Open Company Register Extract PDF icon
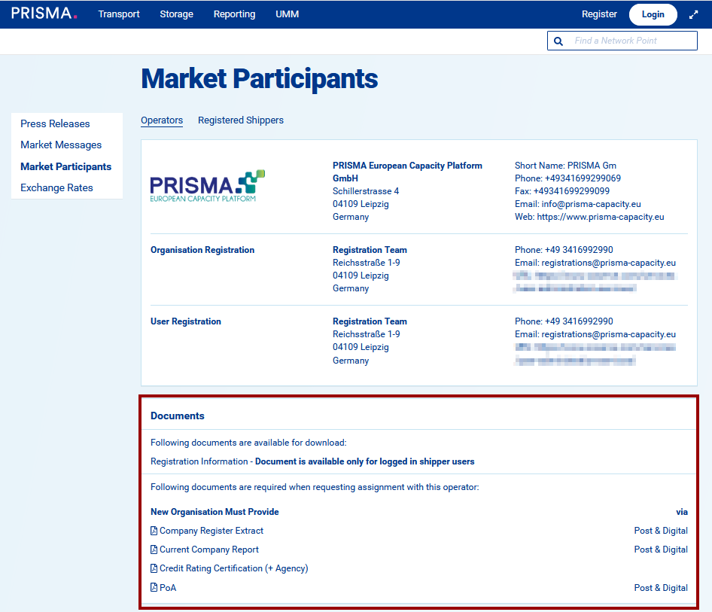The image size is (712, 612). click(154, 531)
